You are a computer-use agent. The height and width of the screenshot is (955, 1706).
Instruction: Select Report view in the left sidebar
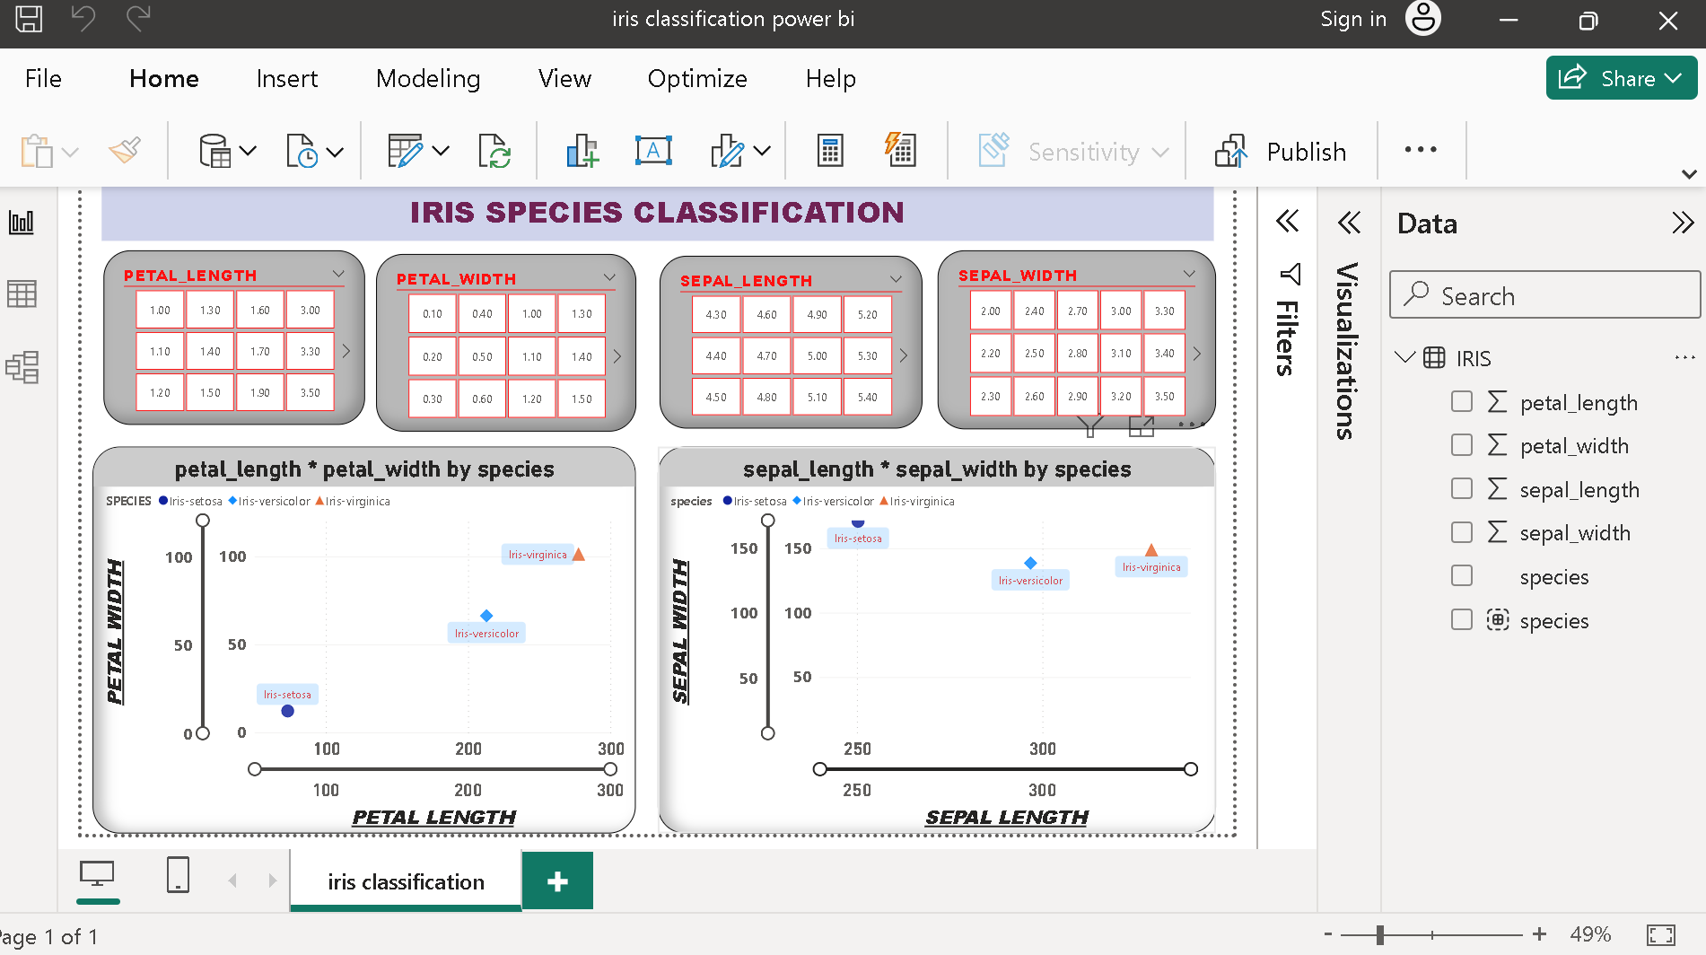pos(22,222)
